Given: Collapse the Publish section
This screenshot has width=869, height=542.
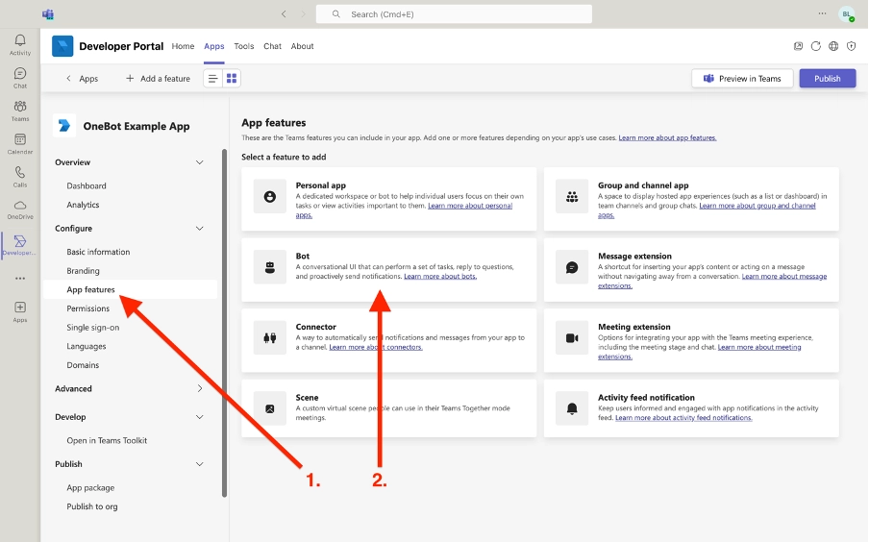Looking at the screenshot, I should click(200, 464).
